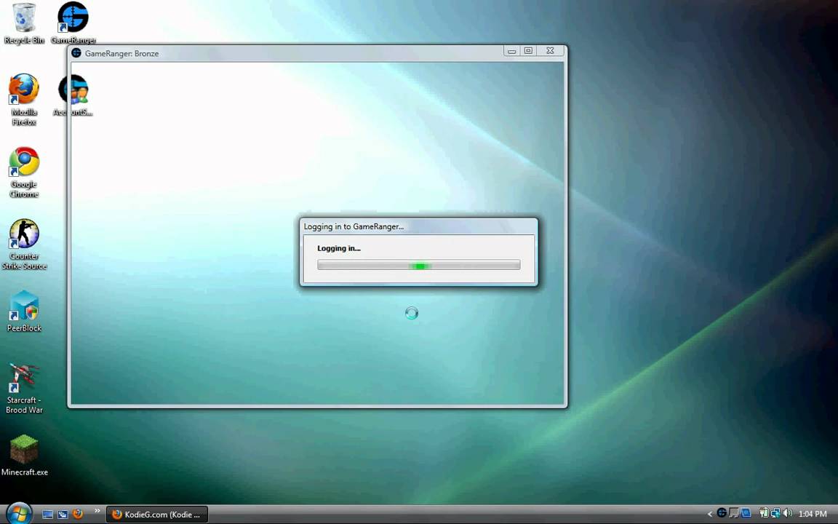This screenshot has height=524, width=838.
Task: Select the PeerBlock desktop shortcut
Action: coord(24,311)
